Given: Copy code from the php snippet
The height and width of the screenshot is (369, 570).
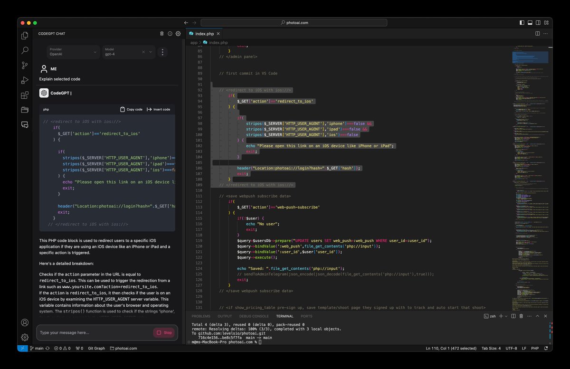Looking at the screenshot, I should (131, 109).
